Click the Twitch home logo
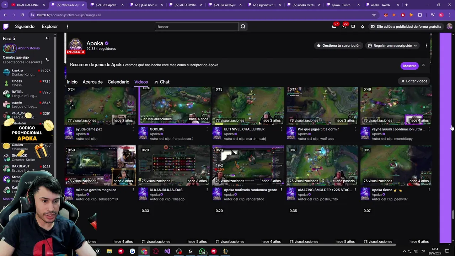 tap(6, 27)
